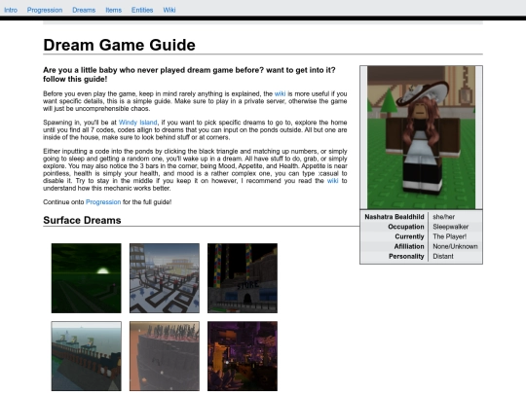Click the bold 'Are you a little baby' intro text
The height and width of the screenshot is (394, 526).
pos(189,74)
